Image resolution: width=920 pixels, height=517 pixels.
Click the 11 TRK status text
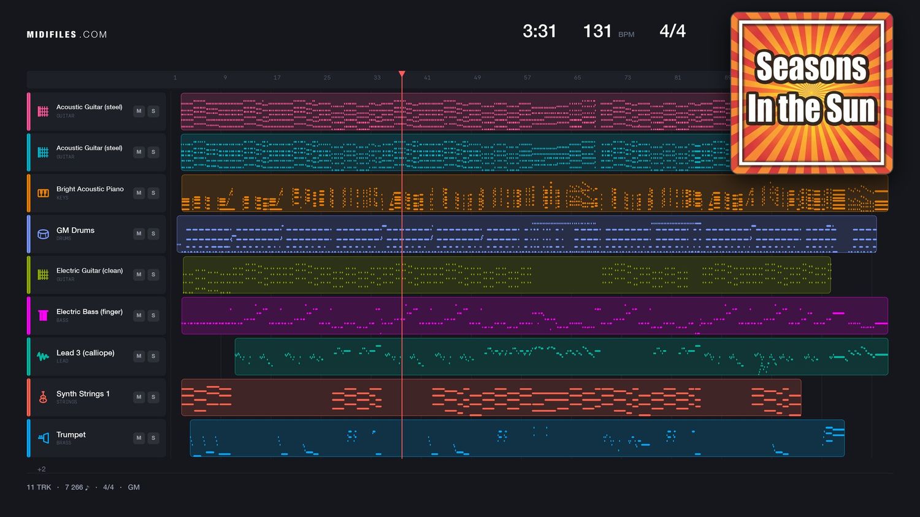39,487
